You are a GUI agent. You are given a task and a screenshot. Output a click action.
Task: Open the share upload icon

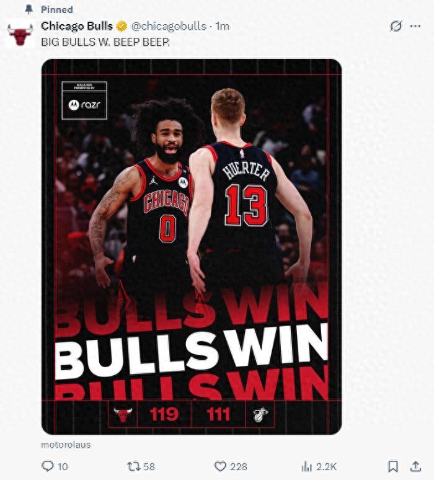[415, 466]
